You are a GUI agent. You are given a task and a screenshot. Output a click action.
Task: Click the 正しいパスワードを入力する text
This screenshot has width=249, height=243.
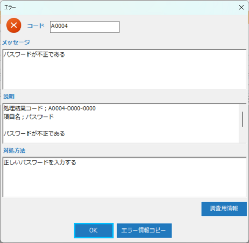[x=40, y=162]
